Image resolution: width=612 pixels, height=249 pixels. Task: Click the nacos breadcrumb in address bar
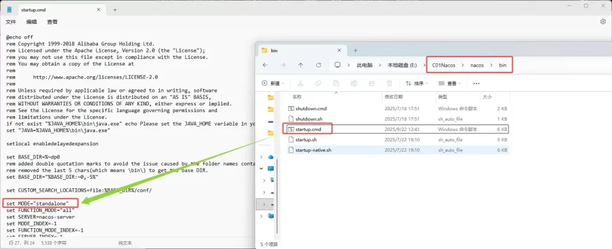[x=476, y=65]
